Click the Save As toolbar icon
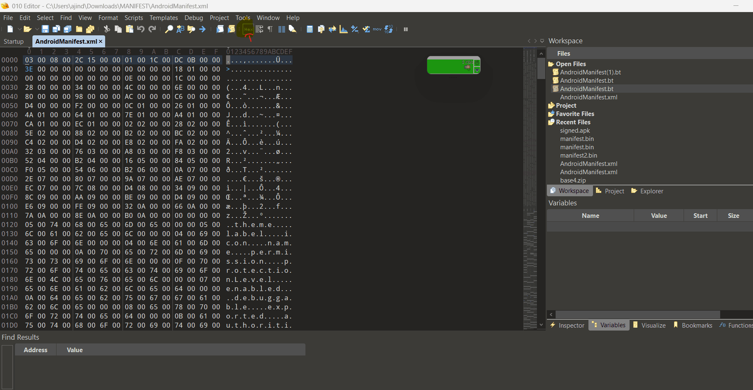Screen dimensions: 753x390 pyautogui.click(x=57, y=29)
